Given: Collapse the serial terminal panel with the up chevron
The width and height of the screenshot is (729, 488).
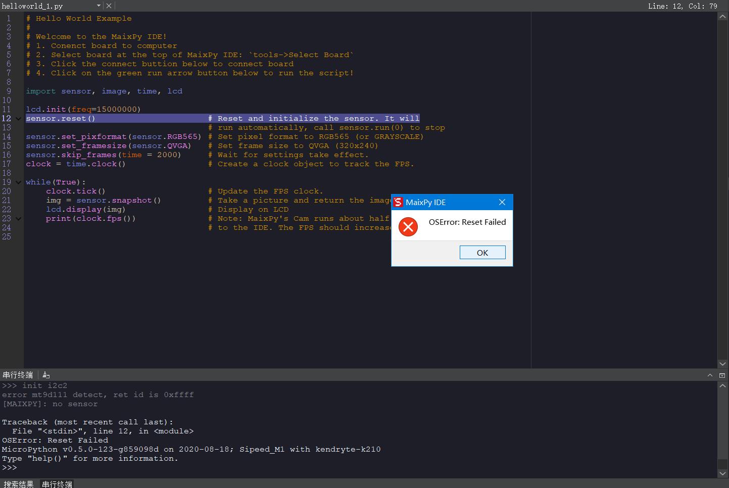Looking at the screenshot, I should (x=710, y=375).
